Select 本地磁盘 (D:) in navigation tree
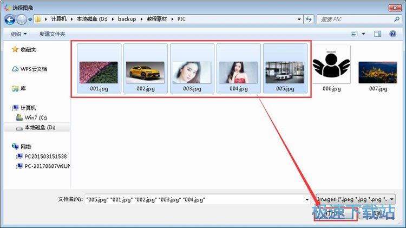Image resolution: width=406 pixels, height=228 pixels. tap(40, 127)
